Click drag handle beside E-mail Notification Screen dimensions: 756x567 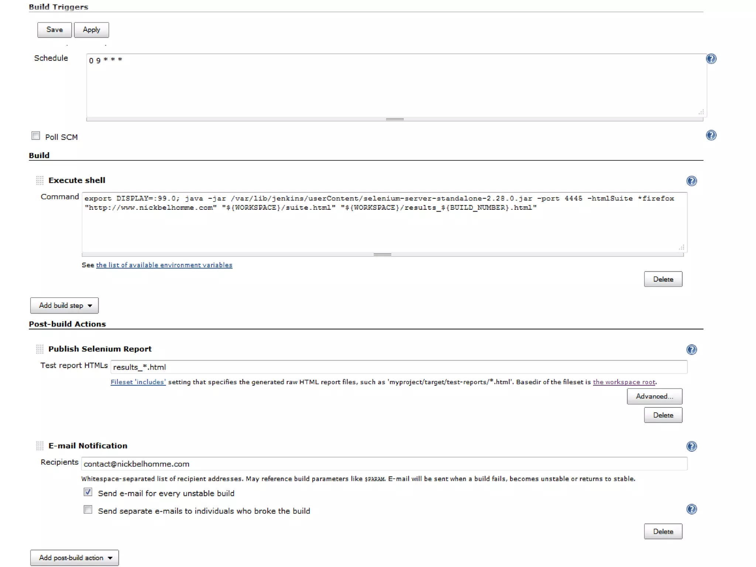point(40,446)
